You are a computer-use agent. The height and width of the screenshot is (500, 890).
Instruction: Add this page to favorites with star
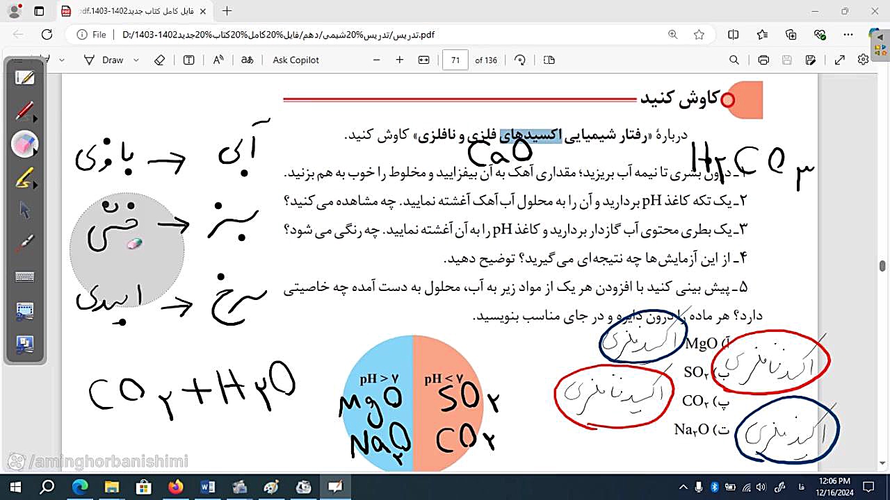(x=699, y=35)
